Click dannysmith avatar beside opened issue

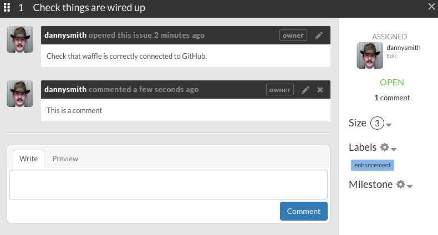tap(21, 39)
